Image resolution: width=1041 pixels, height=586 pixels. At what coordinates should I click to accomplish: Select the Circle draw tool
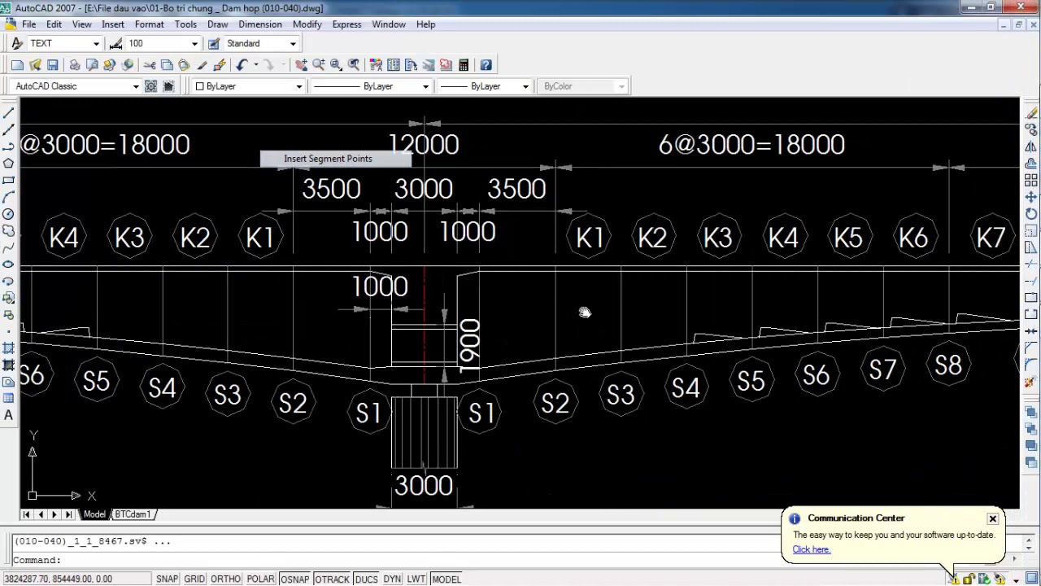(x=8, y=214)
